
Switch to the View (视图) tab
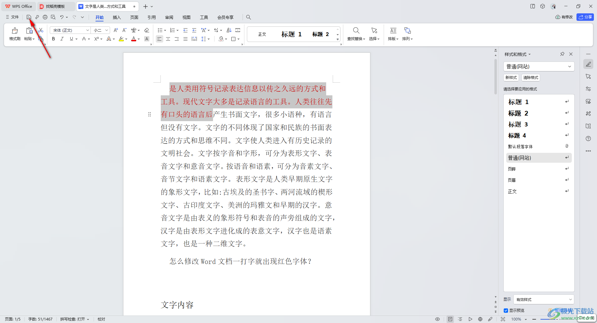point(186,17)
